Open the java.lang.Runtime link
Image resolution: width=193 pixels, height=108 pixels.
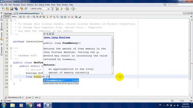click(x=57, y=37)
